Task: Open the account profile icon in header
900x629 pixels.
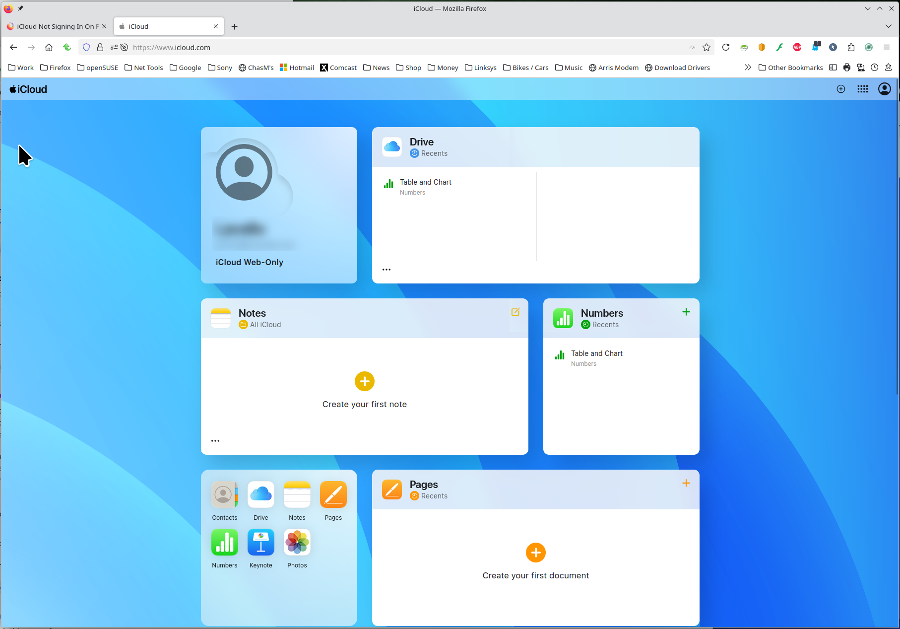Action: coord(885,89)
